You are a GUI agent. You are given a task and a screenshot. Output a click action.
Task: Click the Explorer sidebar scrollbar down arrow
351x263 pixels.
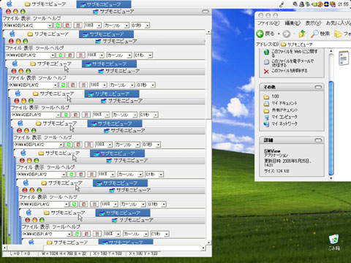coord(331,178)
